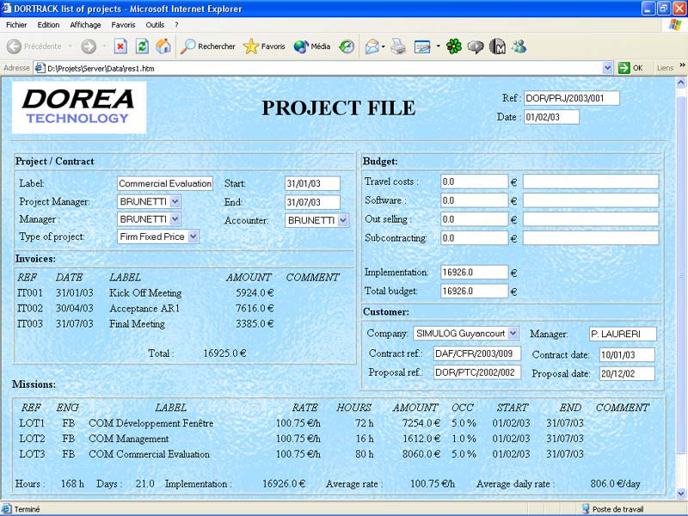
Task: Open the Back button history arrow
Action: [x=71, y=46]
